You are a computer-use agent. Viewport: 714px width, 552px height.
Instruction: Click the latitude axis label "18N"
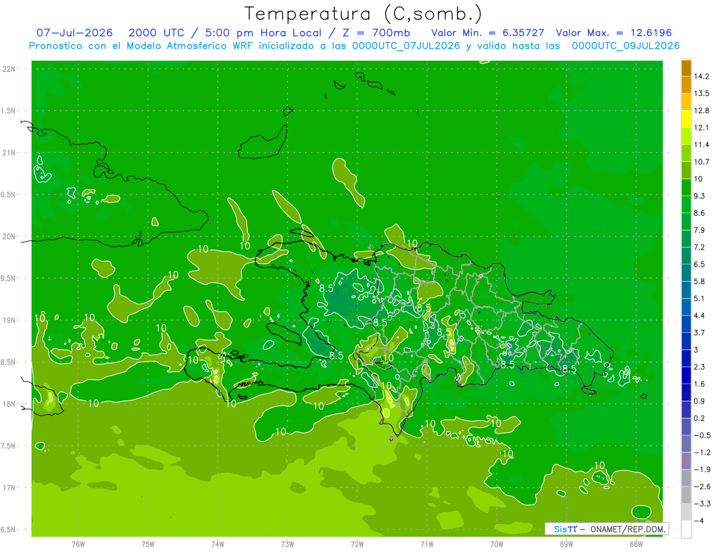pyautogui.click(x=9, y=404)
